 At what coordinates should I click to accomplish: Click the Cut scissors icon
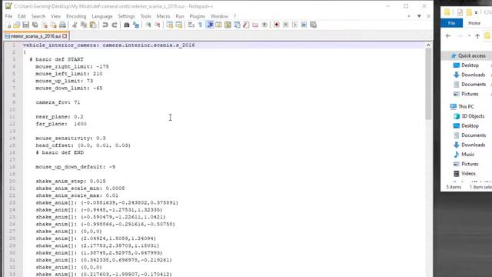75,25
